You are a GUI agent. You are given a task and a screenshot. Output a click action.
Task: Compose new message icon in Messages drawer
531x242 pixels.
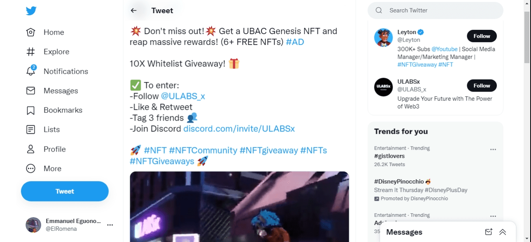point(489,232)
